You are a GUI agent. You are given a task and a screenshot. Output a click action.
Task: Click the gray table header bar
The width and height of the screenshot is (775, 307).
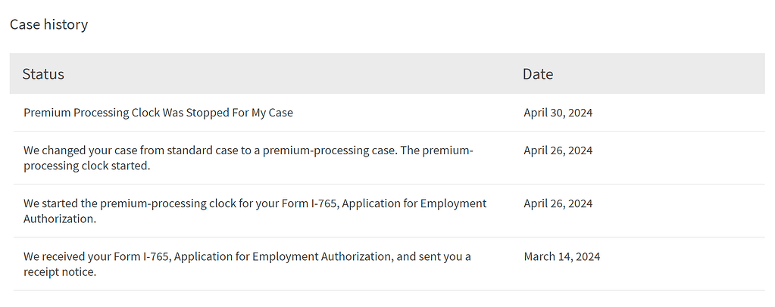(x=303, y=74)
